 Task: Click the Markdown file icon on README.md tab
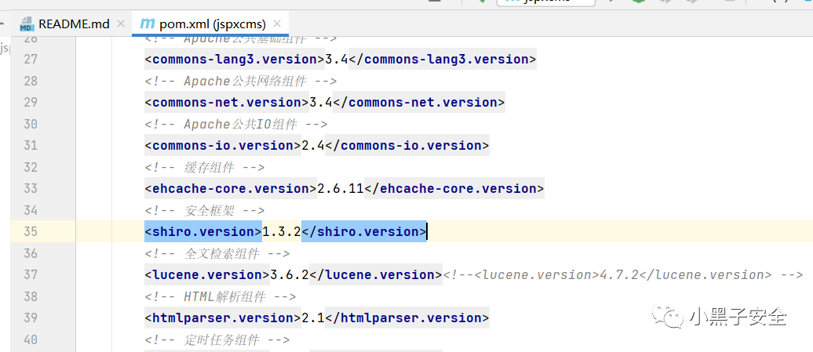[x=27, y=24]
